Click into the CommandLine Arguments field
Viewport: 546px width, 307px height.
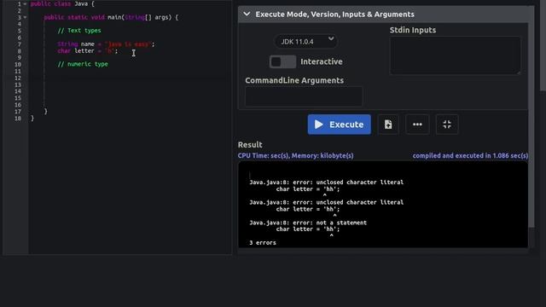(x=304, y=96)
